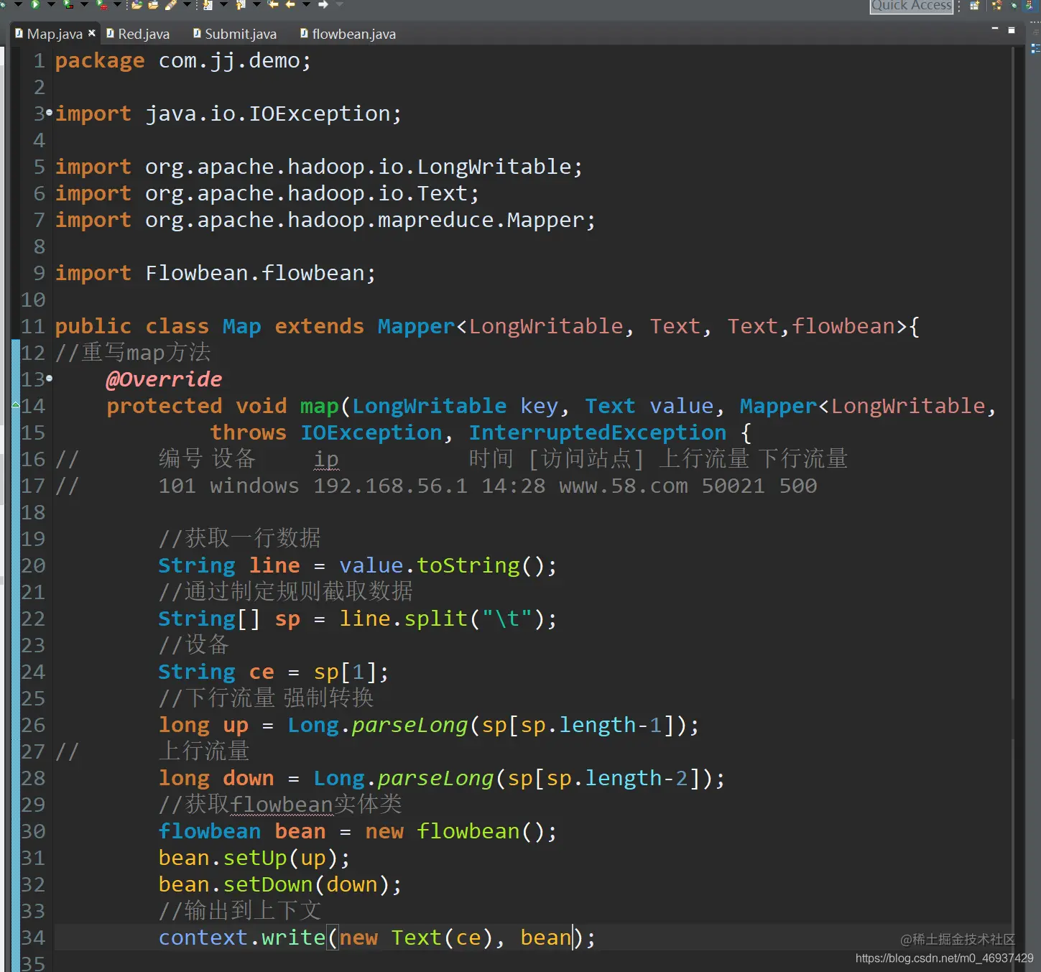Viewport: 1041px width, 972px height.
Task: Open the Run button's dropdown arrow
Action: (x=52, y=4)
